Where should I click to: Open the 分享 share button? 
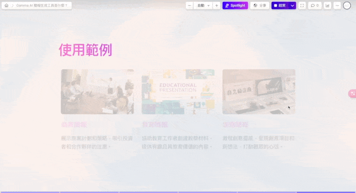259,5
